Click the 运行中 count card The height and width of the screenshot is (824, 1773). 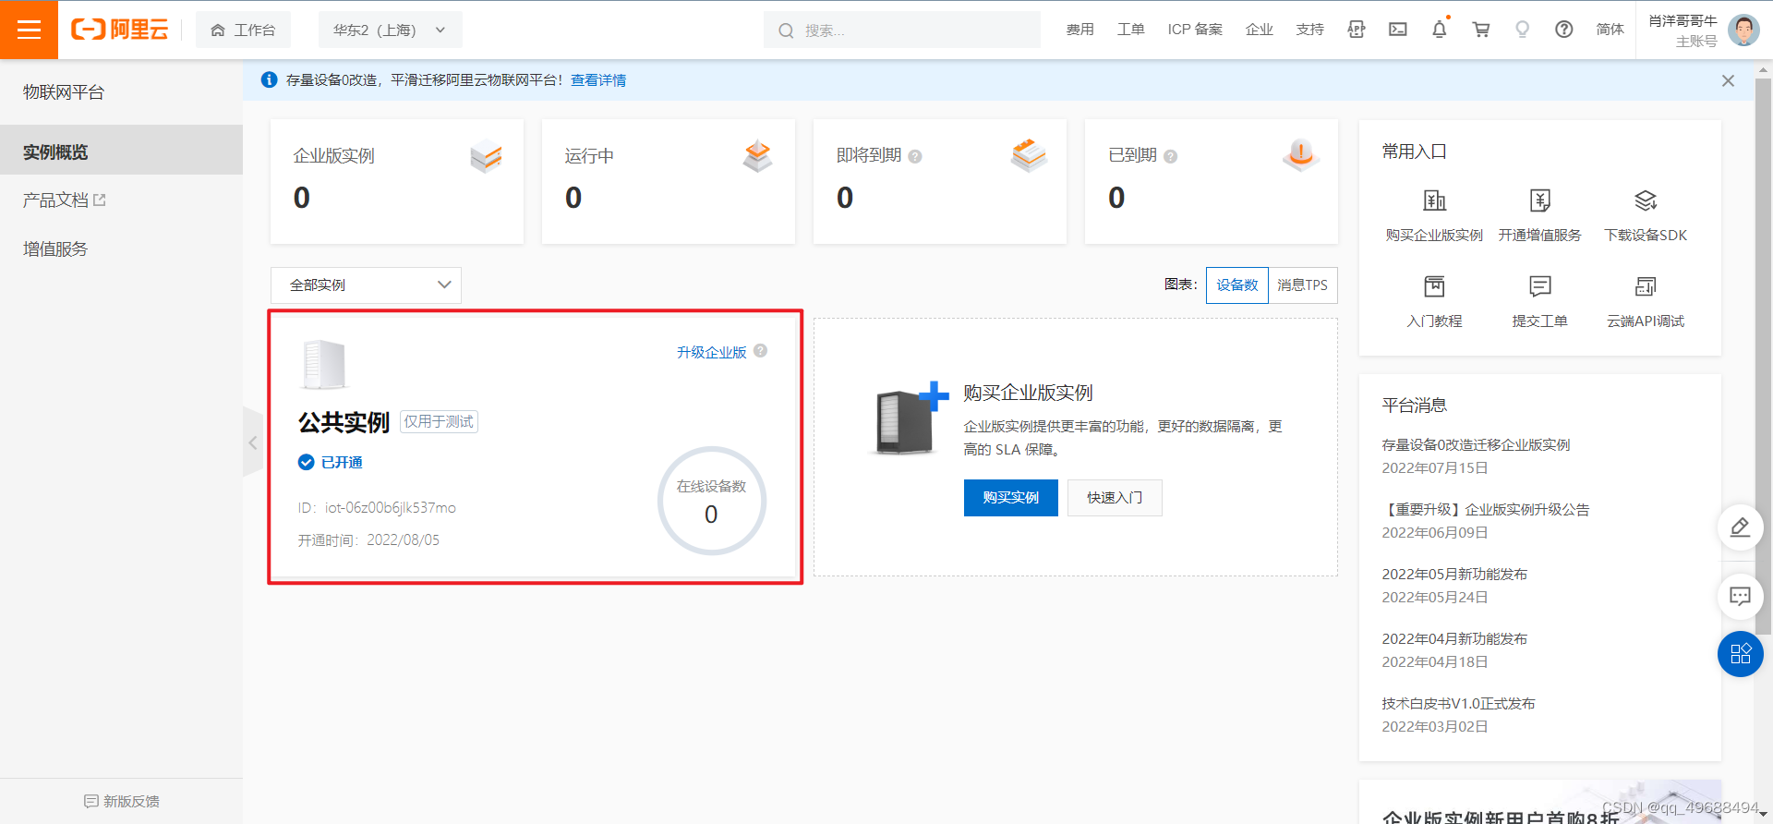point(669,181)
